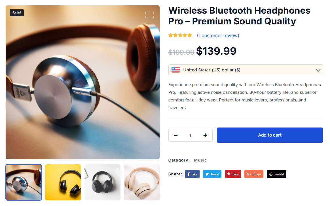Share product on Reddit

276,174
